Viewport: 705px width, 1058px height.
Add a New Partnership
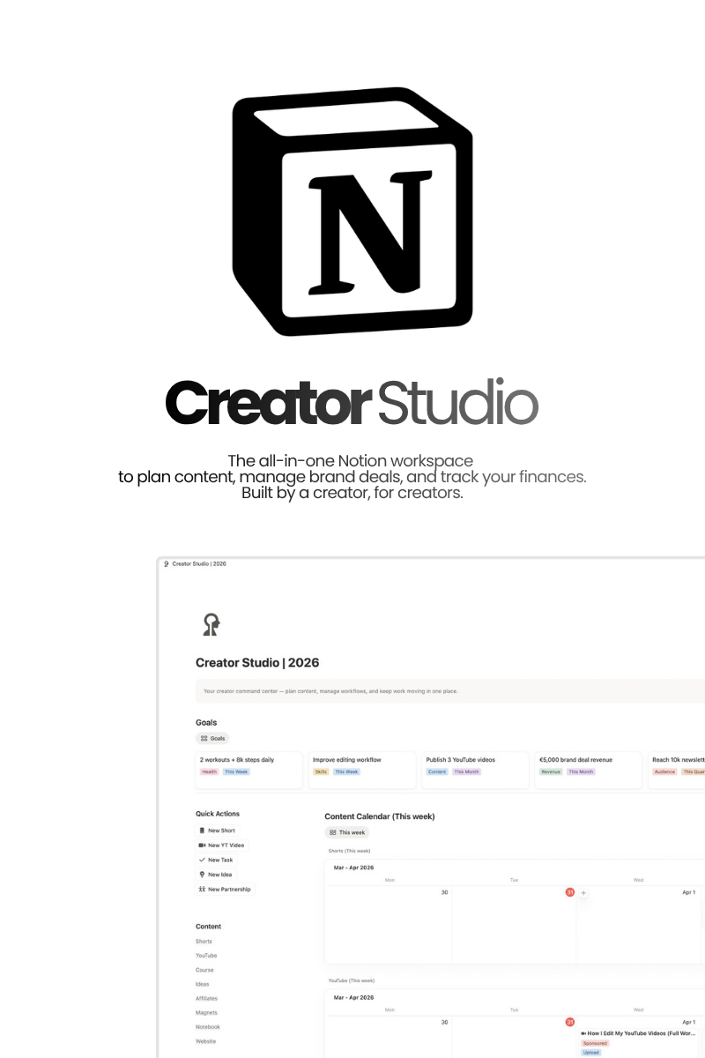point(225,890)
